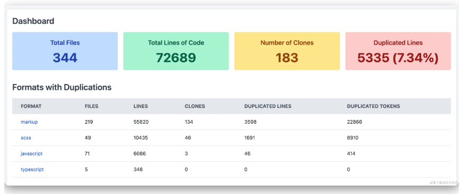Select the Total Lines of Code card
460x194 pixels.
[x=176, y=51]
